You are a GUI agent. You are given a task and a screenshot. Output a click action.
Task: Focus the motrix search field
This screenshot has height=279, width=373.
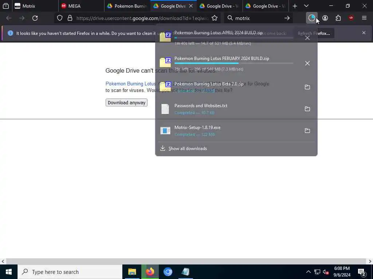click(258, 18)
